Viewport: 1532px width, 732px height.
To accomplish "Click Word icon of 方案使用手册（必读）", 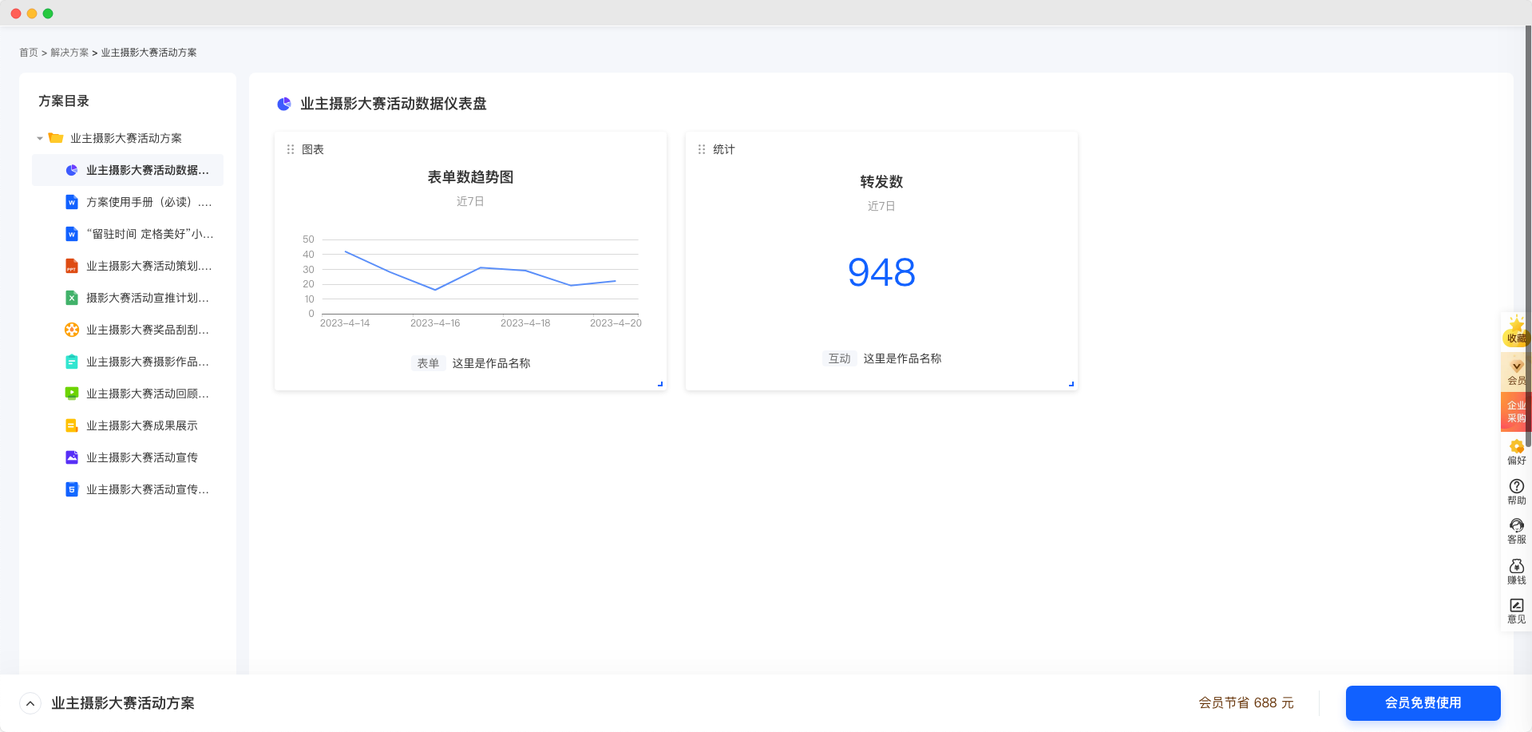I will pos(72,202).
